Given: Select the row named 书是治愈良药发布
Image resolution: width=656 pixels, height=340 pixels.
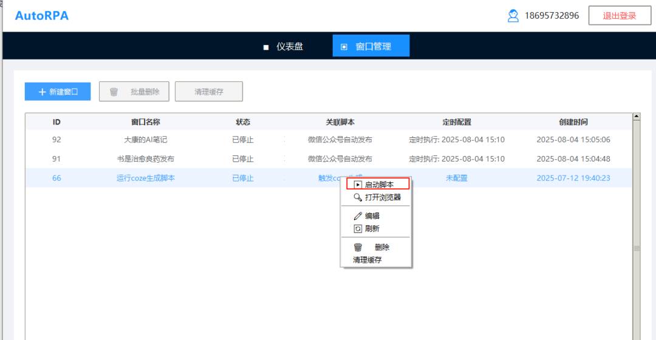Looking at the screenshot, I should [x=329, y=159].
